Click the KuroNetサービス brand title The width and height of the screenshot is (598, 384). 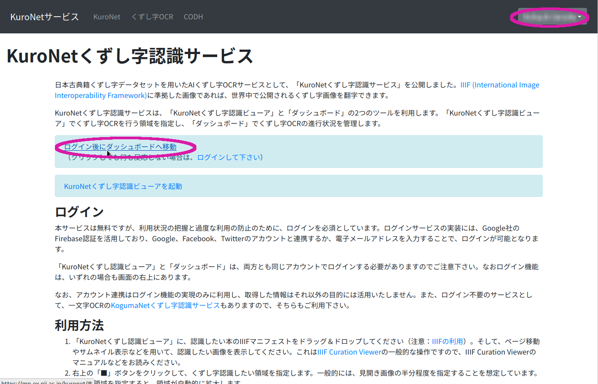pyautogui.click(x=44, y=17)
